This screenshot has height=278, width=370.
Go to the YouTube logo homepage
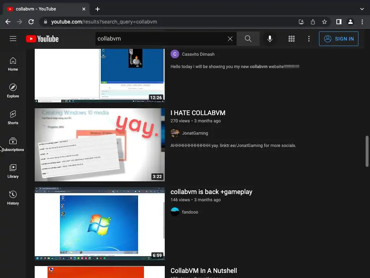42,39
